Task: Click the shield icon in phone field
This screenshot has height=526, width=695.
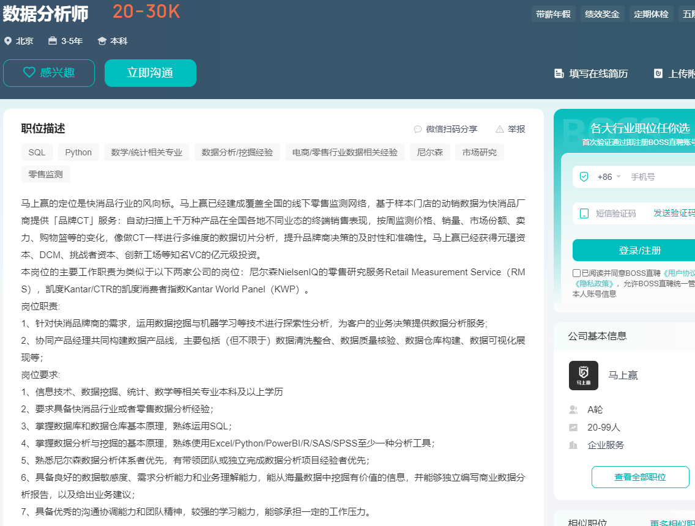Action: pos(584,177)
